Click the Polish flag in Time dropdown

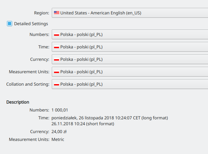click(57, 47)
